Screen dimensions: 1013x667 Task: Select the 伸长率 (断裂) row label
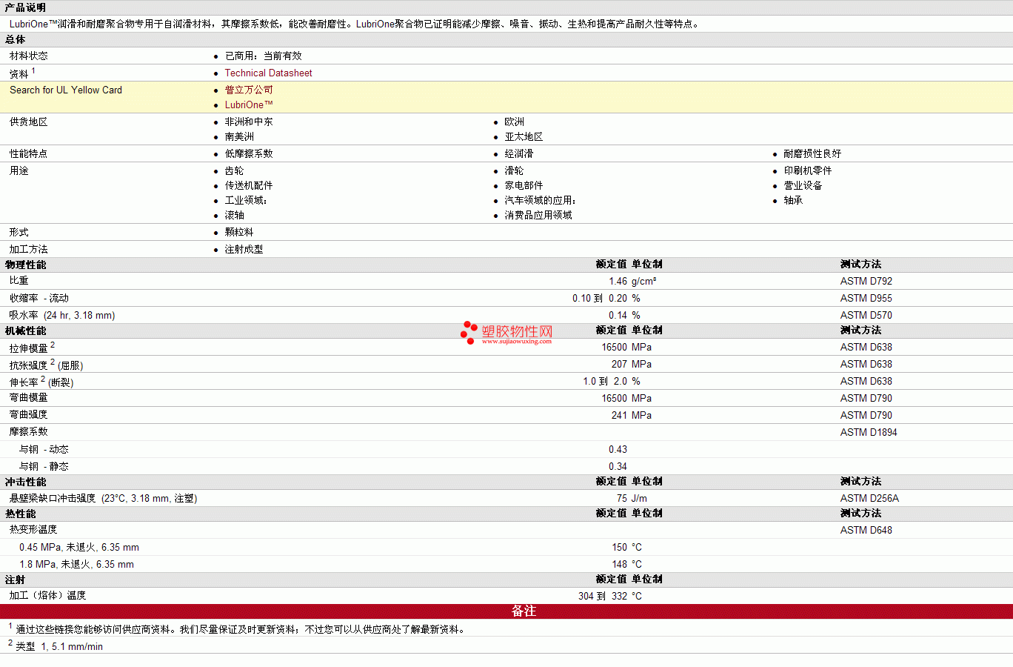(41, 382)
